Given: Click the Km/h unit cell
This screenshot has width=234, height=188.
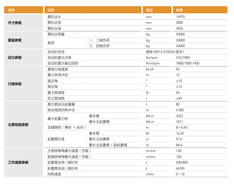Looking at the screenshot, I should point(150,69).
